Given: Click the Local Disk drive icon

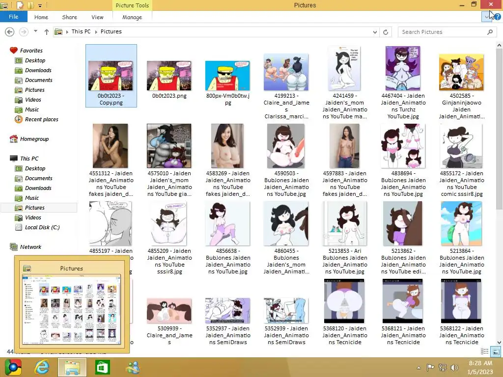Looking at the screenshot, I should pyautogui.click(x=19, y=227).
